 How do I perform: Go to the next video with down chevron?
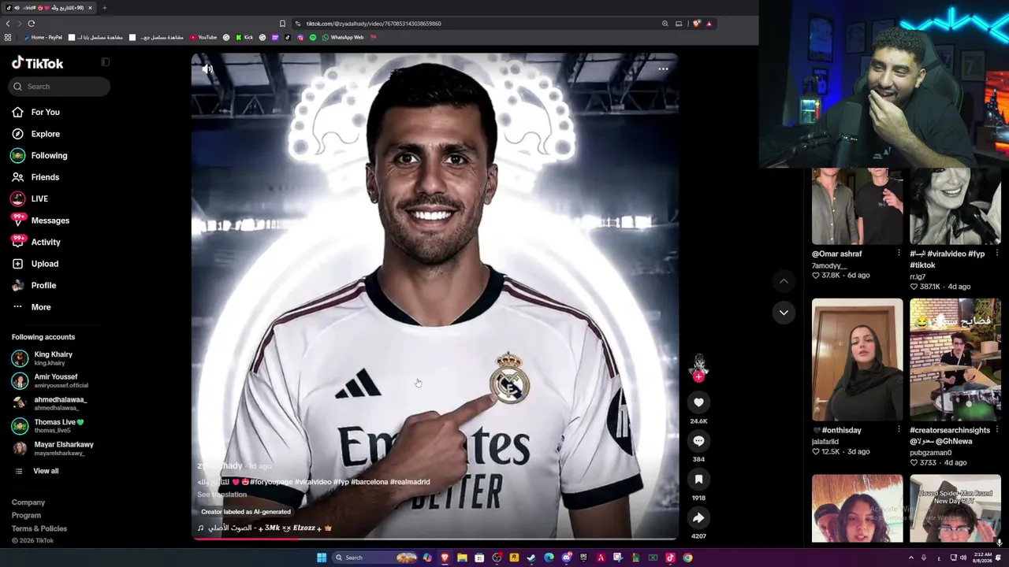pos(784,313)
